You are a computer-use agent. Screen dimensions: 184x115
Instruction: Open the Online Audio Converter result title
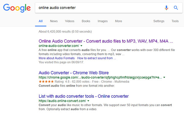point(106,41)
